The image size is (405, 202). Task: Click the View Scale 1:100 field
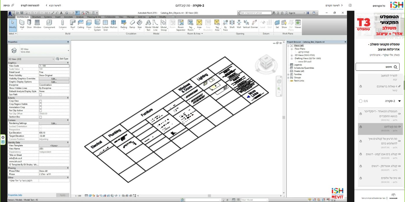[54, 66]
